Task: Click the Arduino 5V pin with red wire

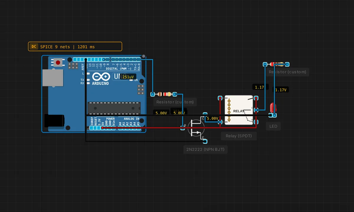Action: [103, 128]
